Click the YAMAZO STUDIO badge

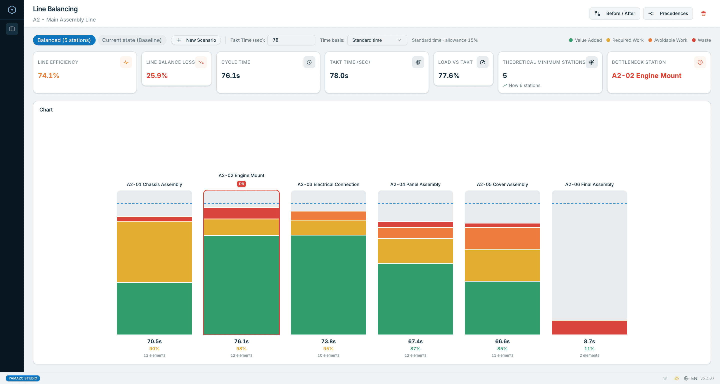23,378
